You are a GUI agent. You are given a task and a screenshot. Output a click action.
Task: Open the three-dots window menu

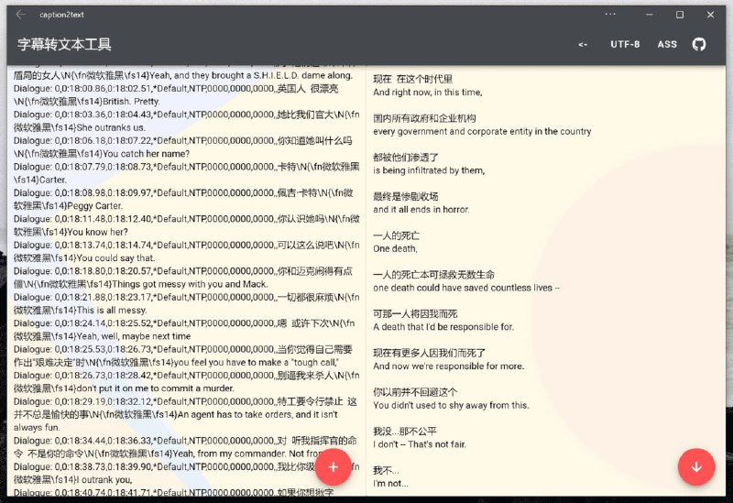(x=610, y=15)
